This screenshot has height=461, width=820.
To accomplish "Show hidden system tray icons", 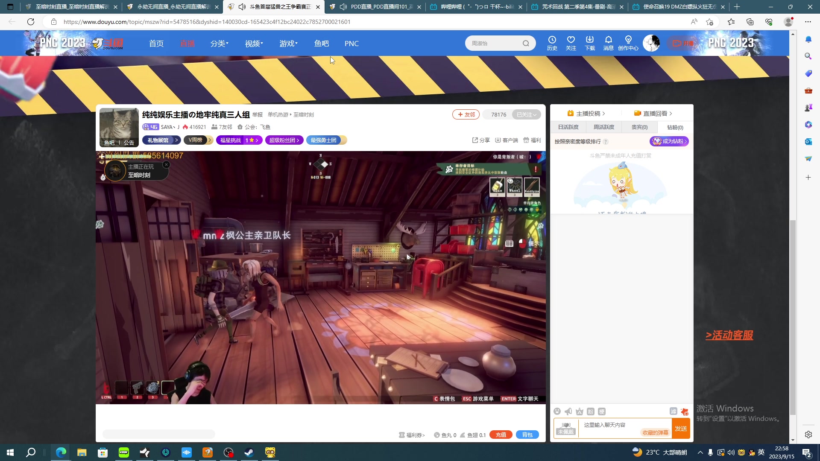I will pyautogui.click(x=700, y=452).
